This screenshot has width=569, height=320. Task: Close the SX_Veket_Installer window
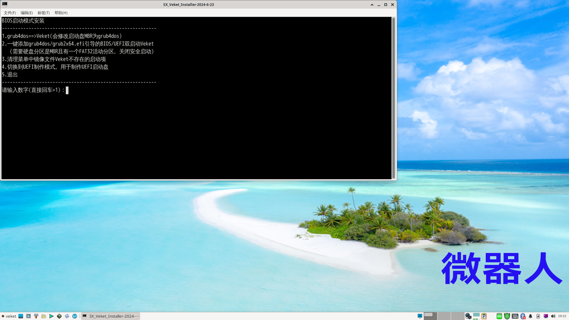point(392,4)
